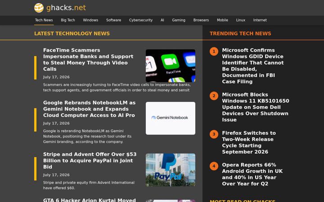
Task: Click the PayPal building thumbnail
Action: 171,170
